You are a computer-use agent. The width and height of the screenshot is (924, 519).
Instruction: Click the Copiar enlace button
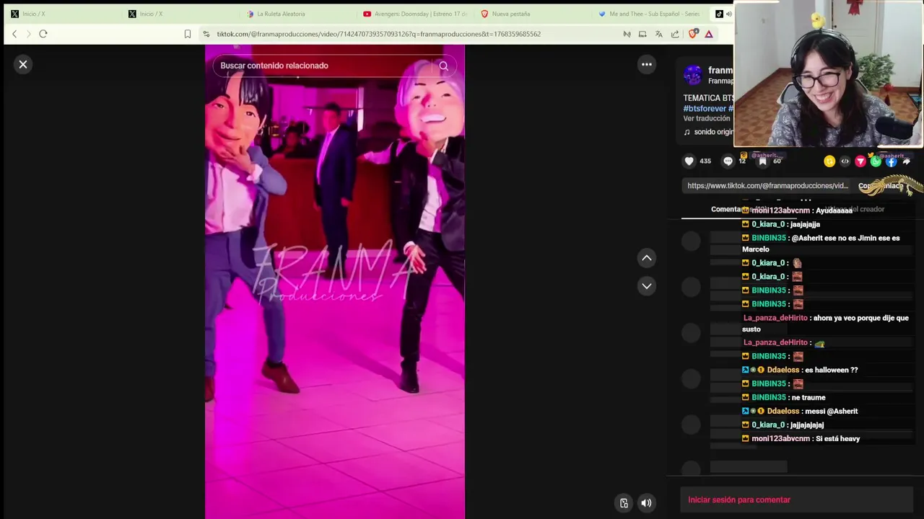point(883,186)
